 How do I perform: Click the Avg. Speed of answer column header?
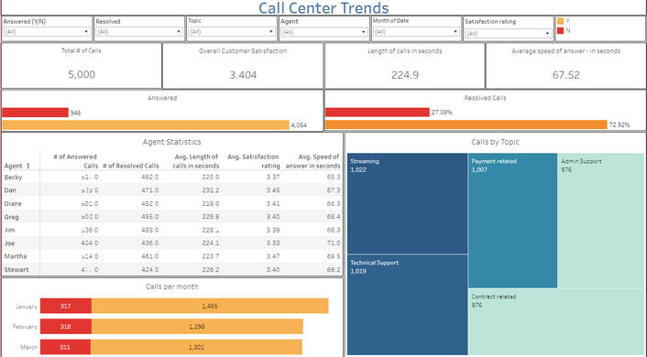coord(313,161)
